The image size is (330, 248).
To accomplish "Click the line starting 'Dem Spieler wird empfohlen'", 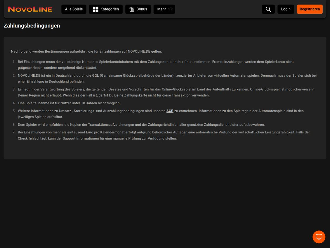I will [x=141, y=125].
